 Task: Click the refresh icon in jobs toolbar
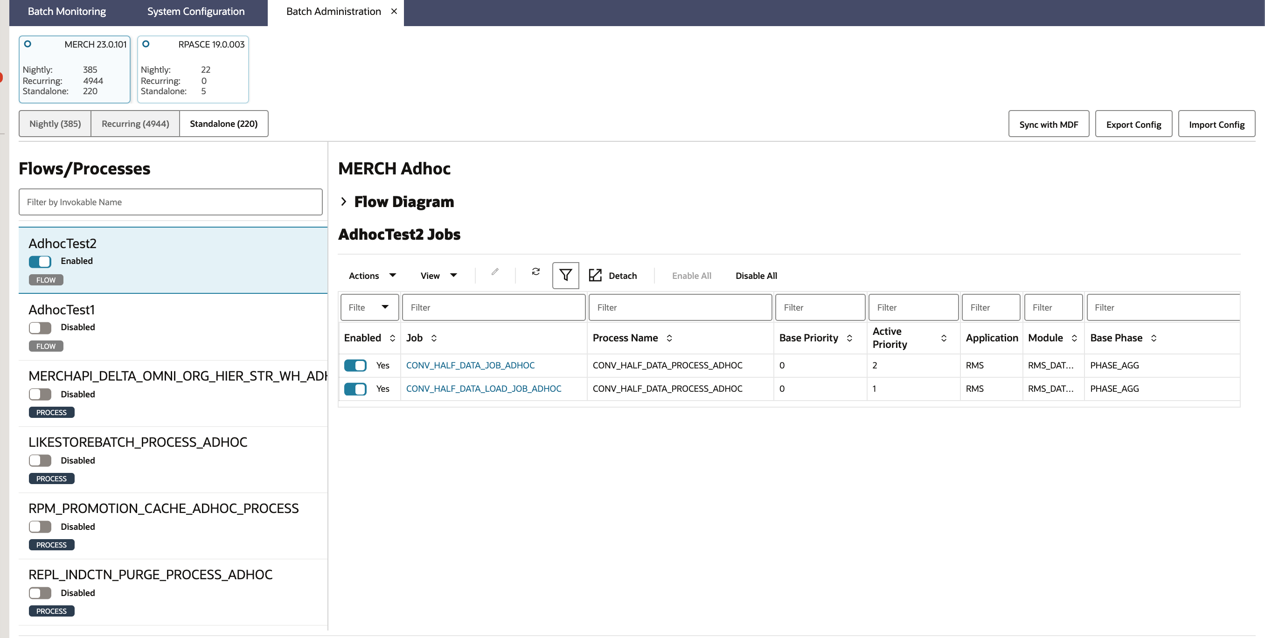pos(536,271)
